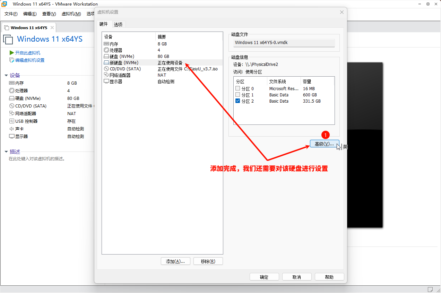
Task: Click network adapter icon in settings dialog
Action: pyautogui.click(x=106, y=75)
